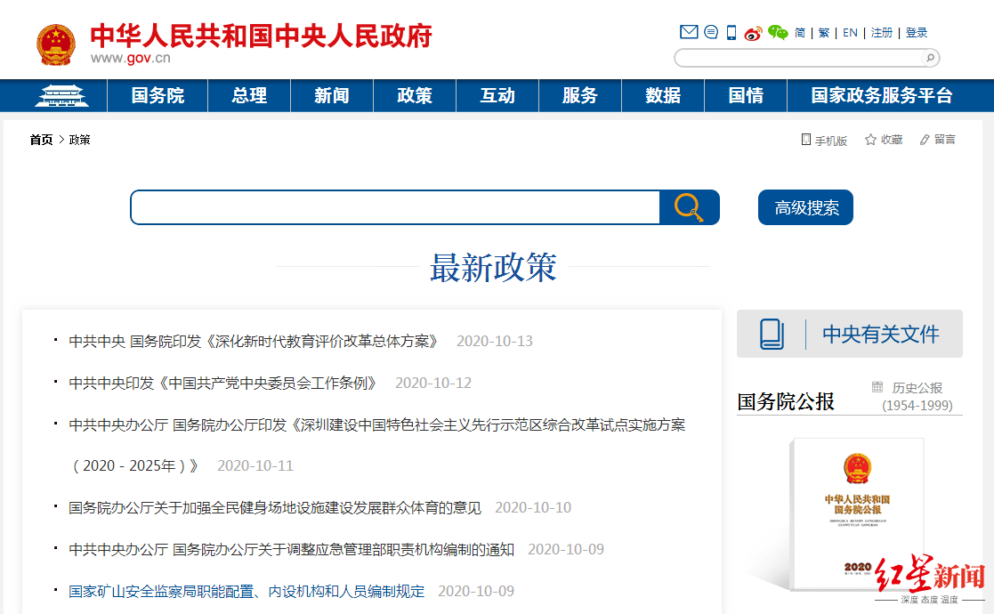Click the mail envelope icon in header
994x614 pixels.
[689, 33]
